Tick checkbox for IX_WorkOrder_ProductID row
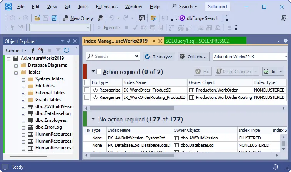The width and height of the screenshot is (291, 172). coord(87,90)
